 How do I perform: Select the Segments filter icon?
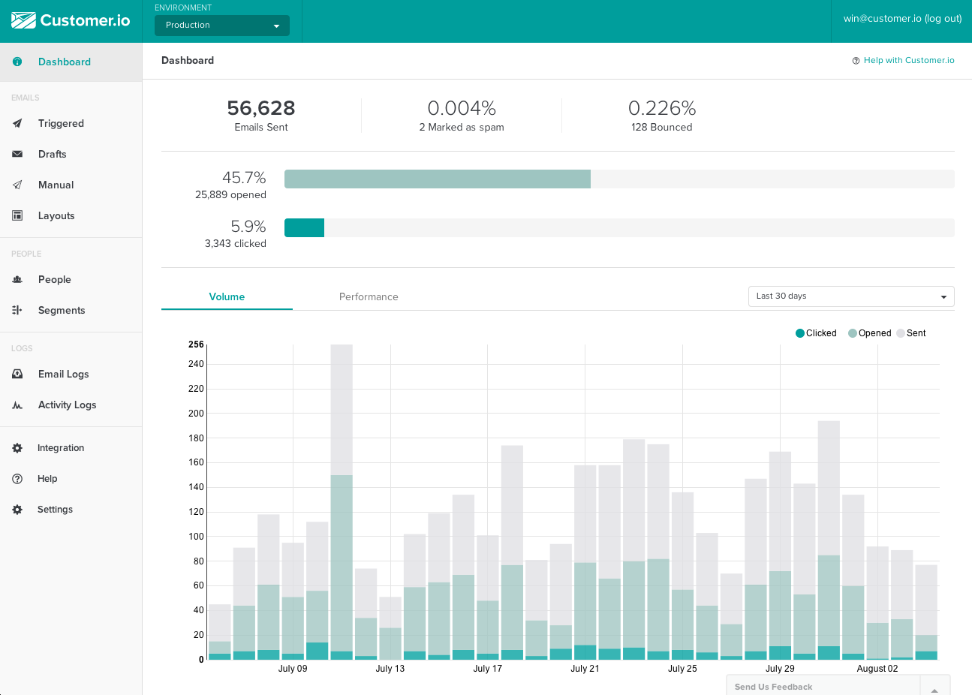(x=17, y=310)
